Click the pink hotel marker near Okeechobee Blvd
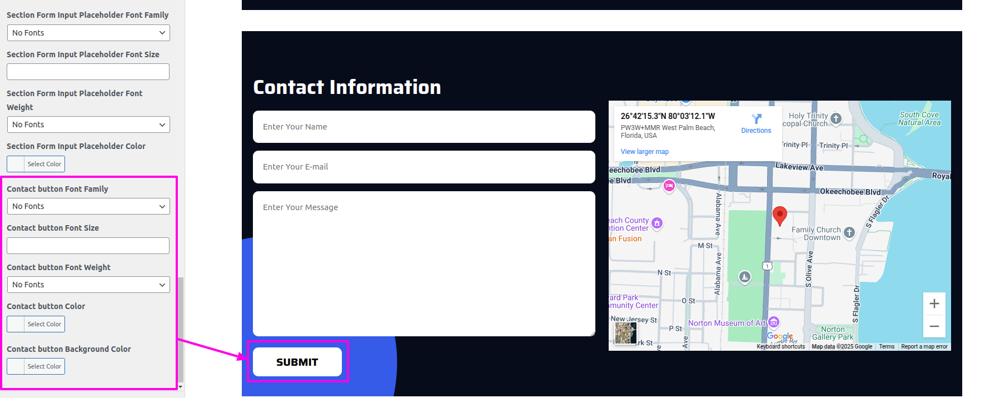 [669, 186]
